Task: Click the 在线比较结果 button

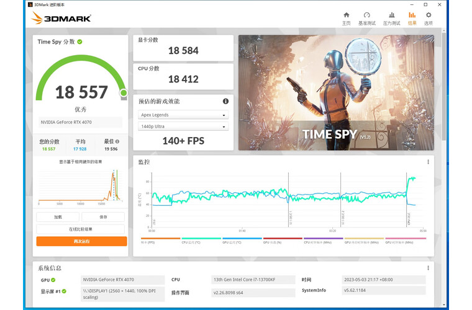Action: tap(81, 229)
